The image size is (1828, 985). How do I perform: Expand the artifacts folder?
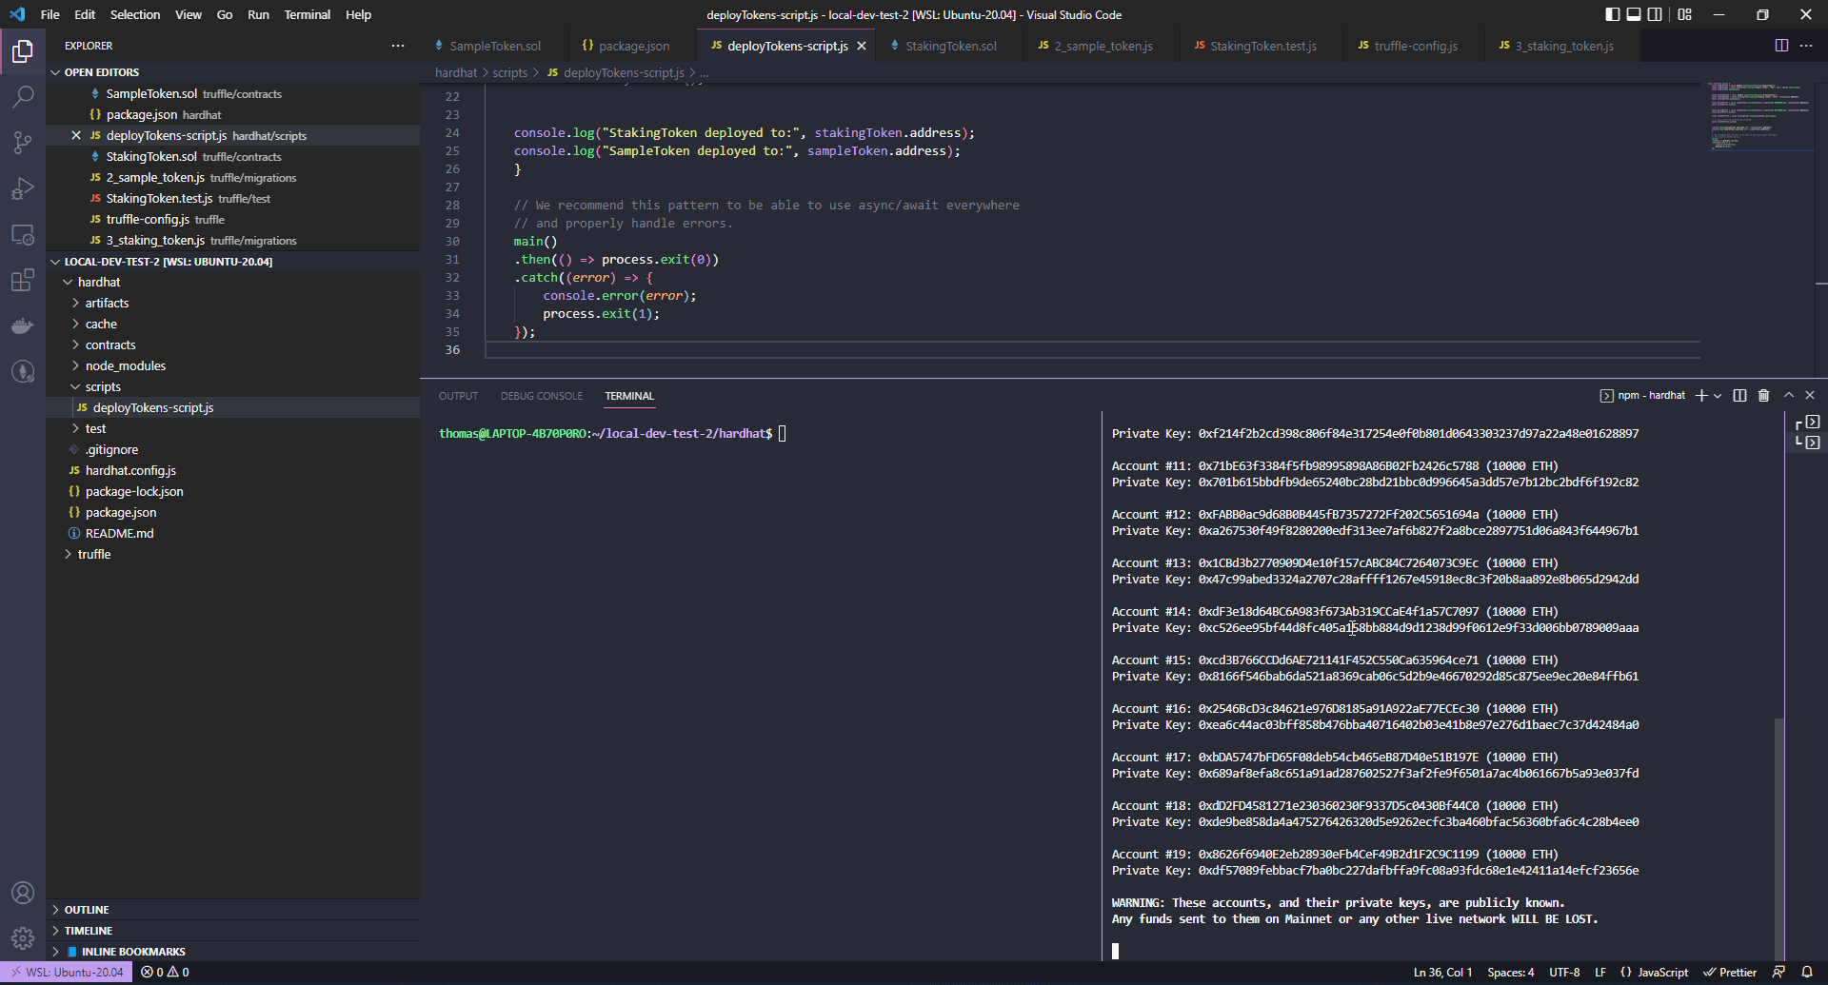click(233, 303)
